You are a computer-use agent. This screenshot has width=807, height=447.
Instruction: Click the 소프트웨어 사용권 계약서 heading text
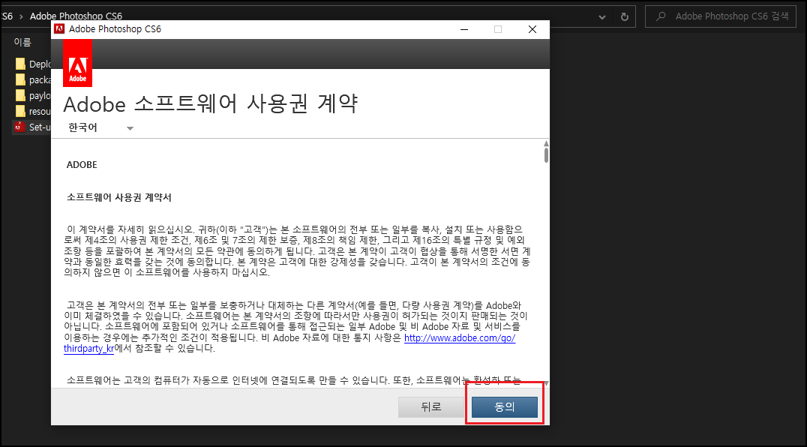tap(119, 197)
